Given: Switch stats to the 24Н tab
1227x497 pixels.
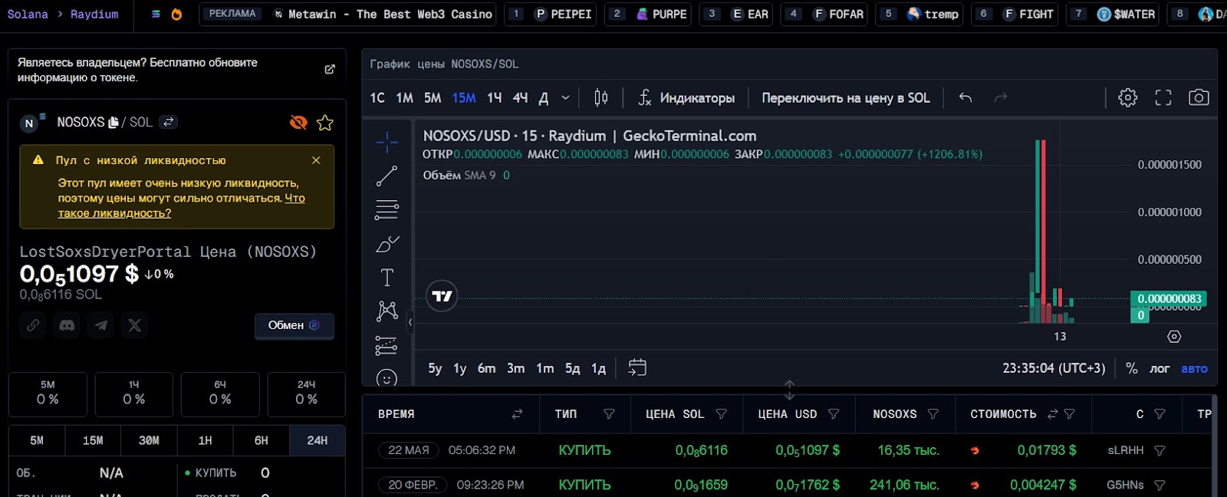Looking at the screenshot, I should coord(317,441).
